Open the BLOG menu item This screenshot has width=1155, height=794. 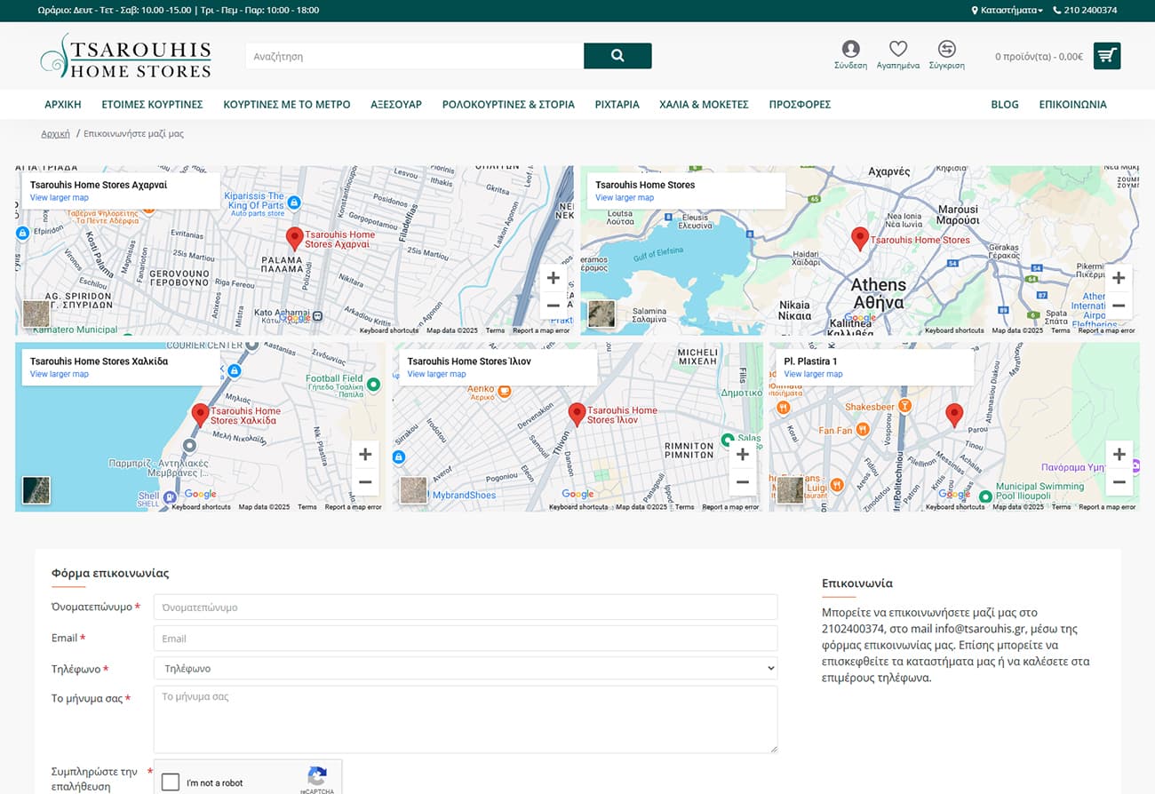1005,104
